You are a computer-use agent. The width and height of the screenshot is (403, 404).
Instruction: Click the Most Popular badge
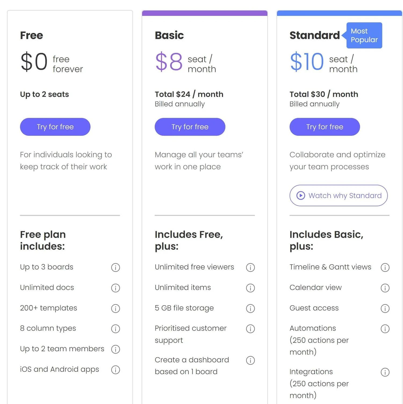[x=364, y=35]
